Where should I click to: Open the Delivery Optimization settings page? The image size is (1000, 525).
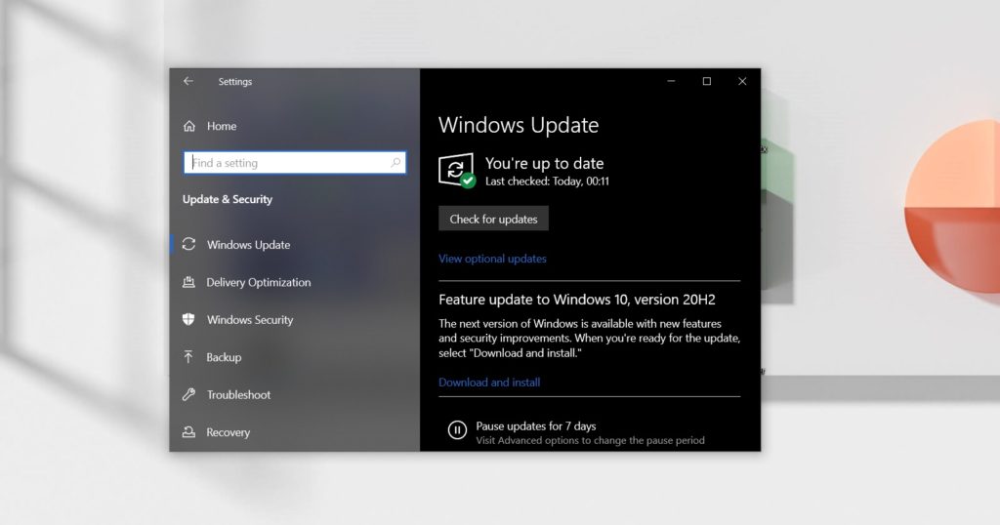pyautogui.click(x=258, y=283)
